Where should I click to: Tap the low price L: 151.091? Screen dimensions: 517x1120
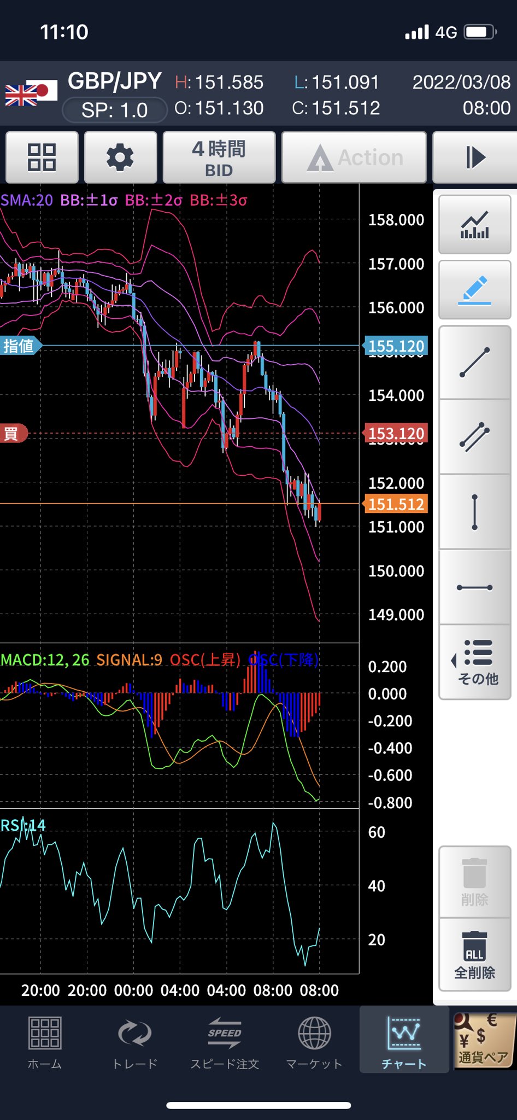coord(337,82)
